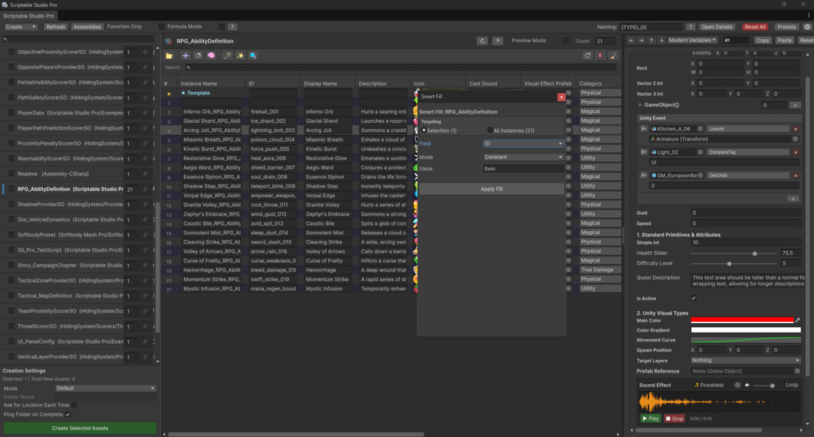
Task: Open the Mode dropdown set to Constant
Action: [522, 157]
